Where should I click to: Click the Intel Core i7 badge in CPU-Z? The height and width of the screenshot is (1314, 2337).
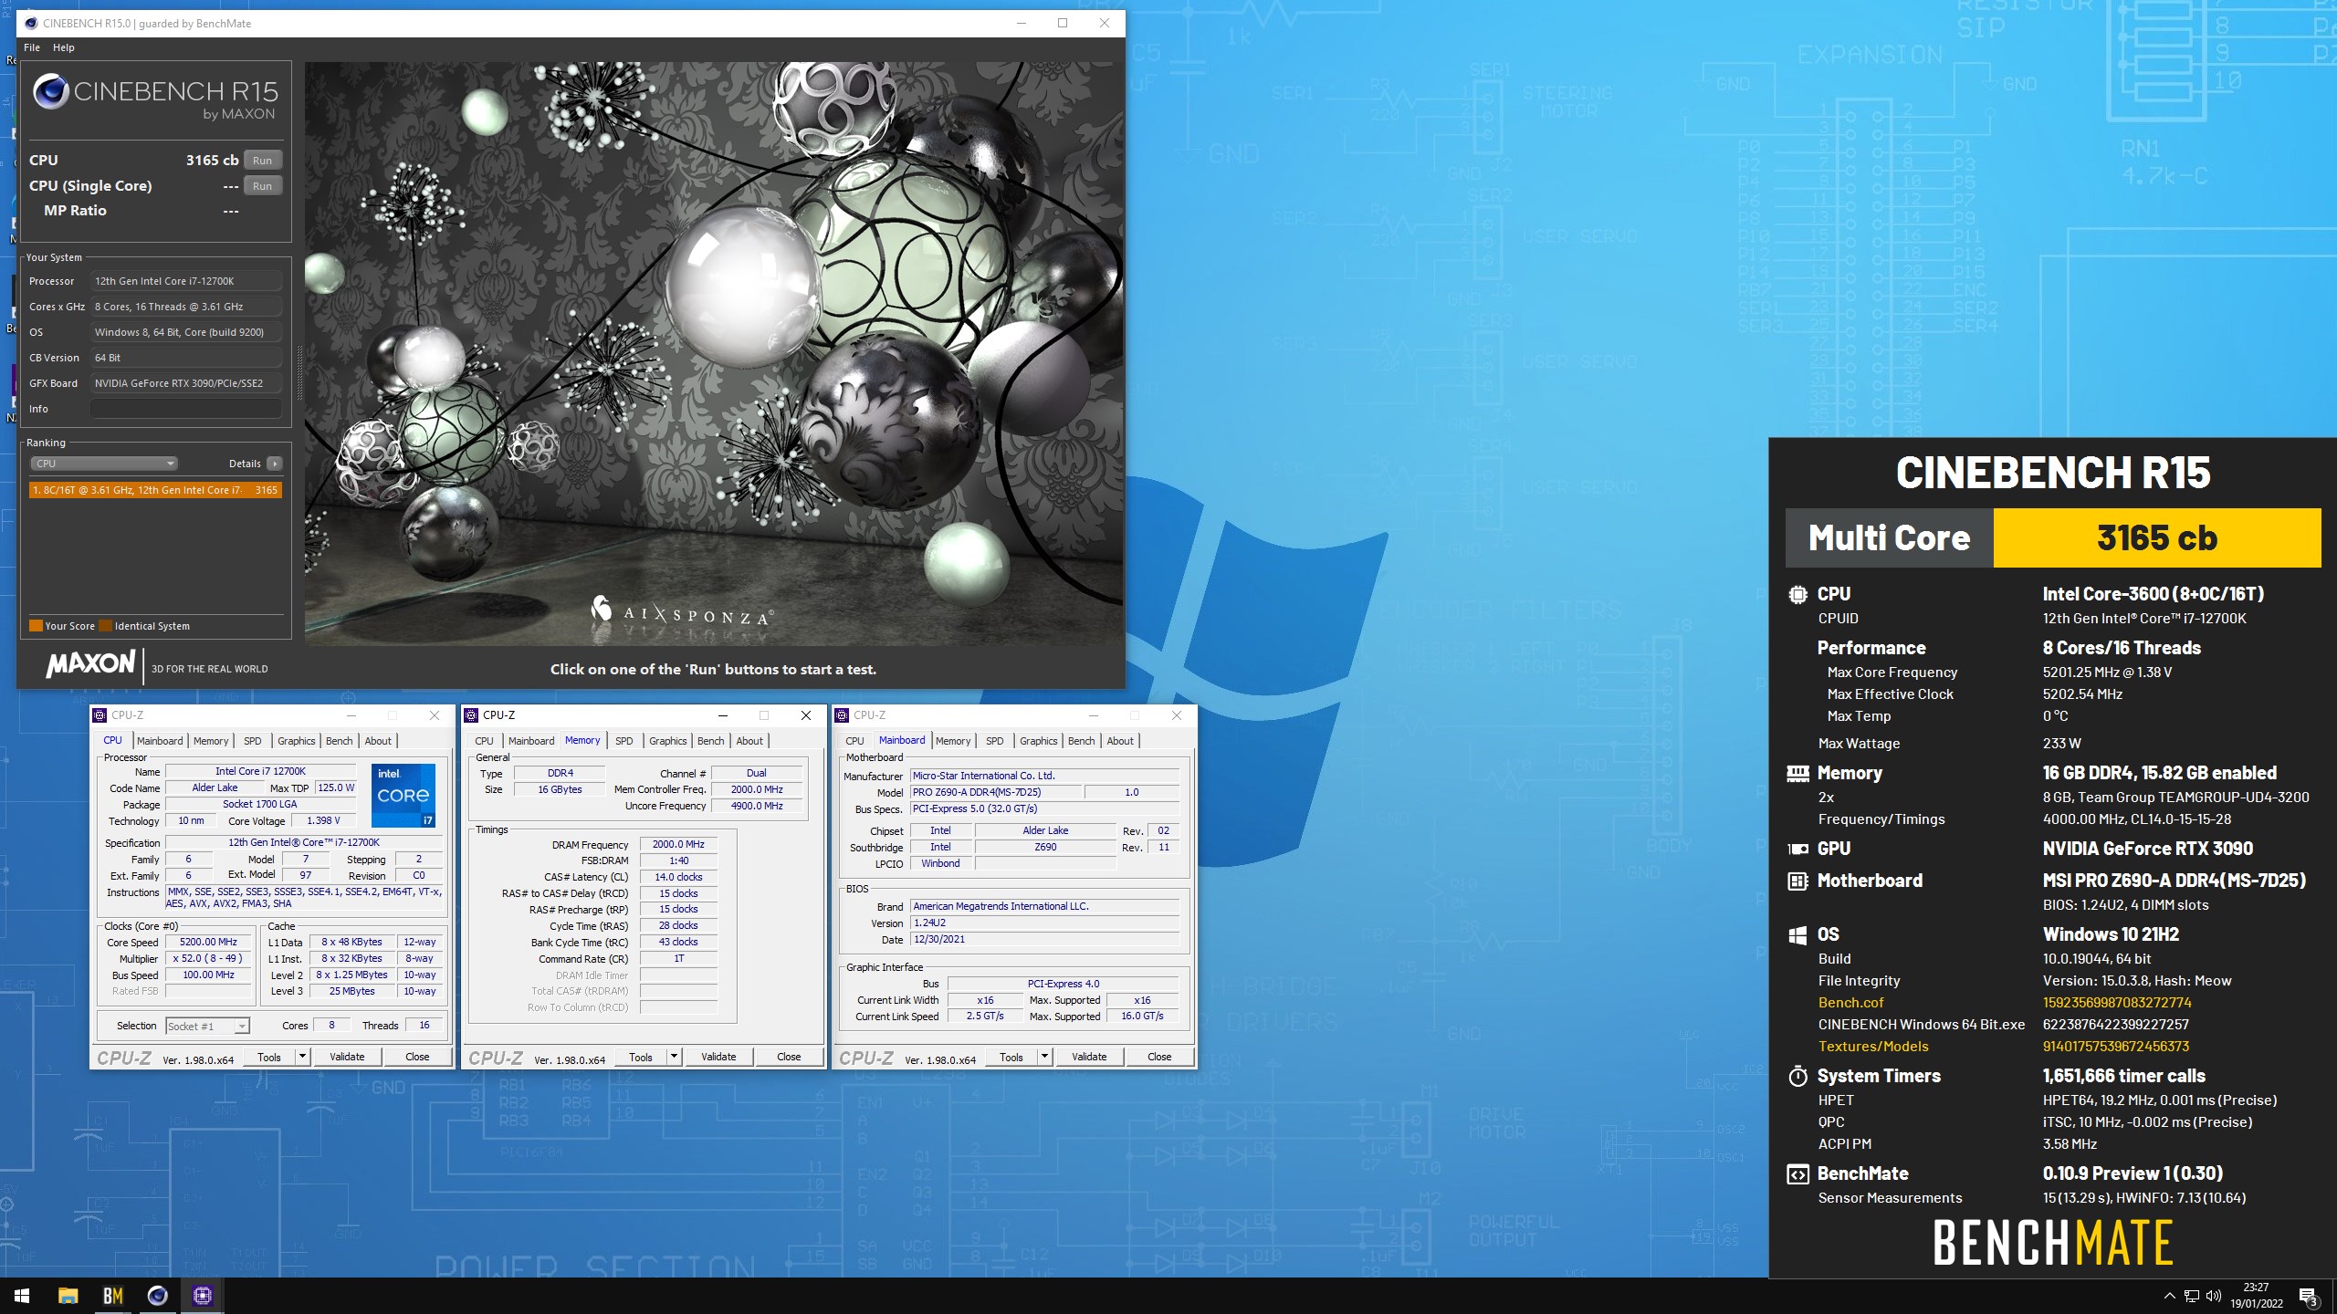coord(403,795)
